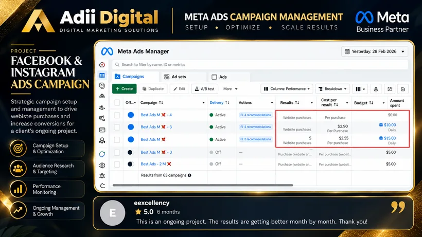Open the Actions column dropdown arrow
This screenshot has width=422, height=237.
[272, 103]
